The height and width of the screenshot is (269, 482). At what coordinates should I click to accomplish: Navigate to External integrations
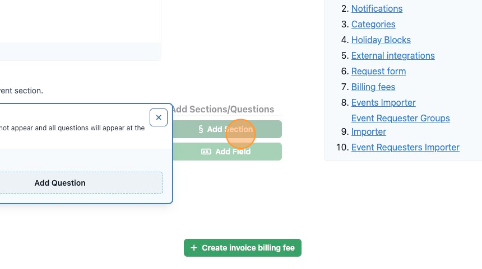393,55
